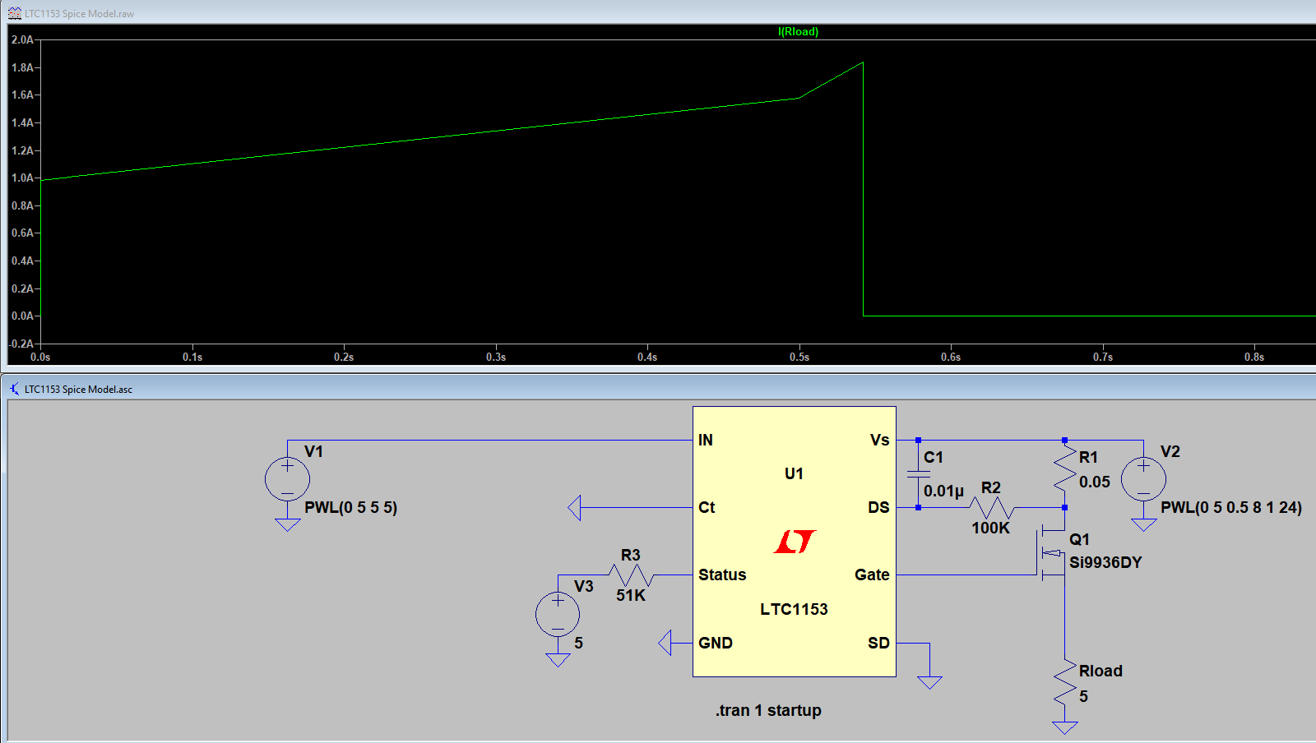
Task: Click the schematic .asc window title icon
Action: [15, 389]
